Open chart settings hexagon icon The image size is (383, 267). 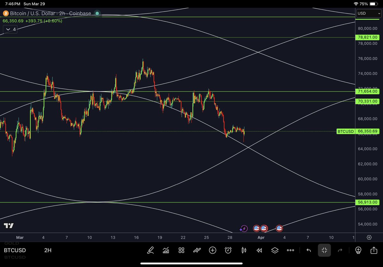[369, 238]
